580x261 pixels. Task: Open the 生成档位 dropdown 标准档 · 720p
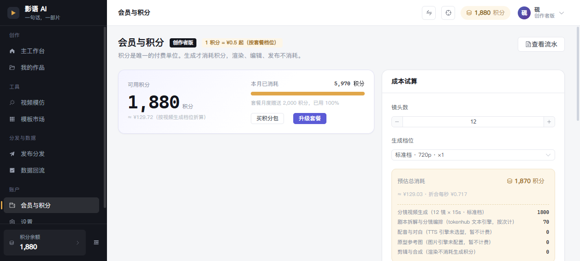pos(473,155)
